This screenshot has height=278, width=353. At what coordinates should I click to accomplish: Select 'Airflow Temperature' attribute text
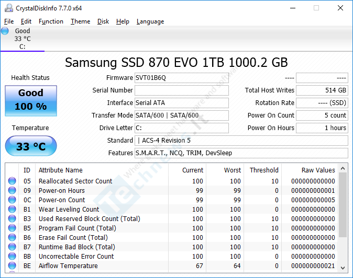point(68,266)
